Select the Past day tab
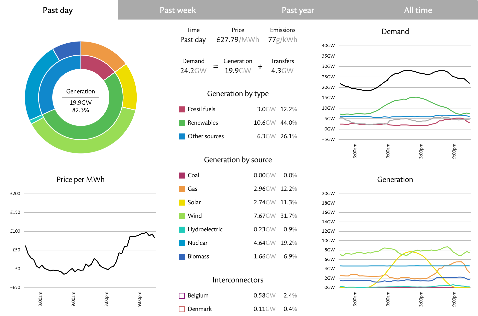Viewport: 478px width, 316px height. 58,10
